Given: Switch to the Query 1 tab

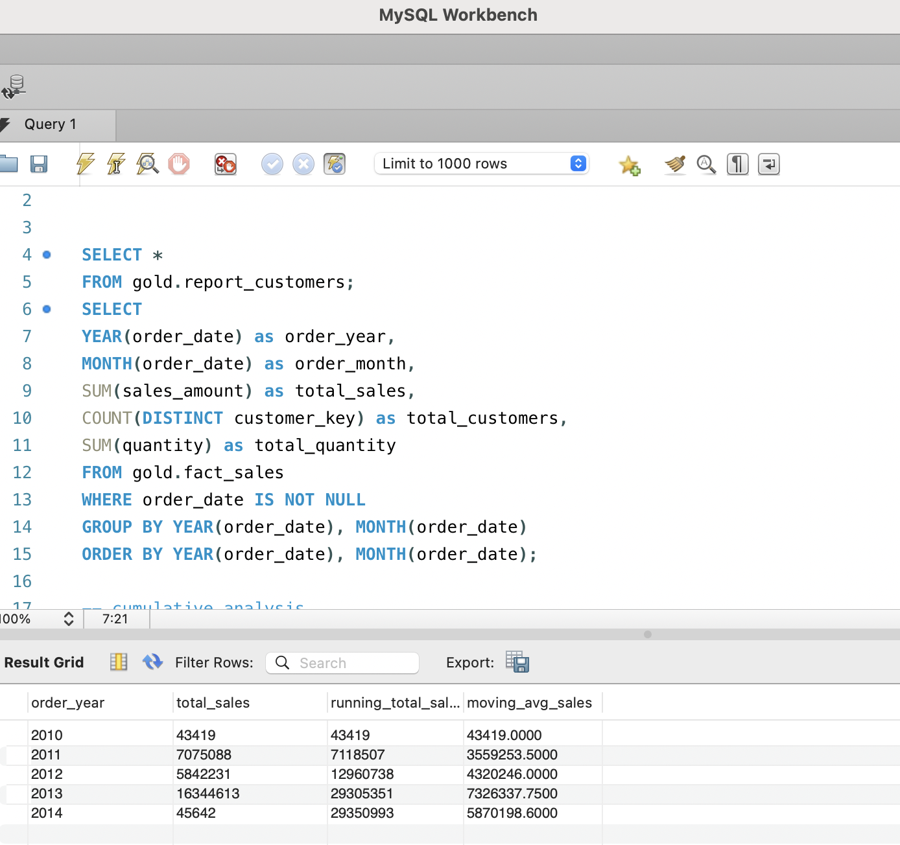Looking at the screenshot, I should tap(51, 124).
